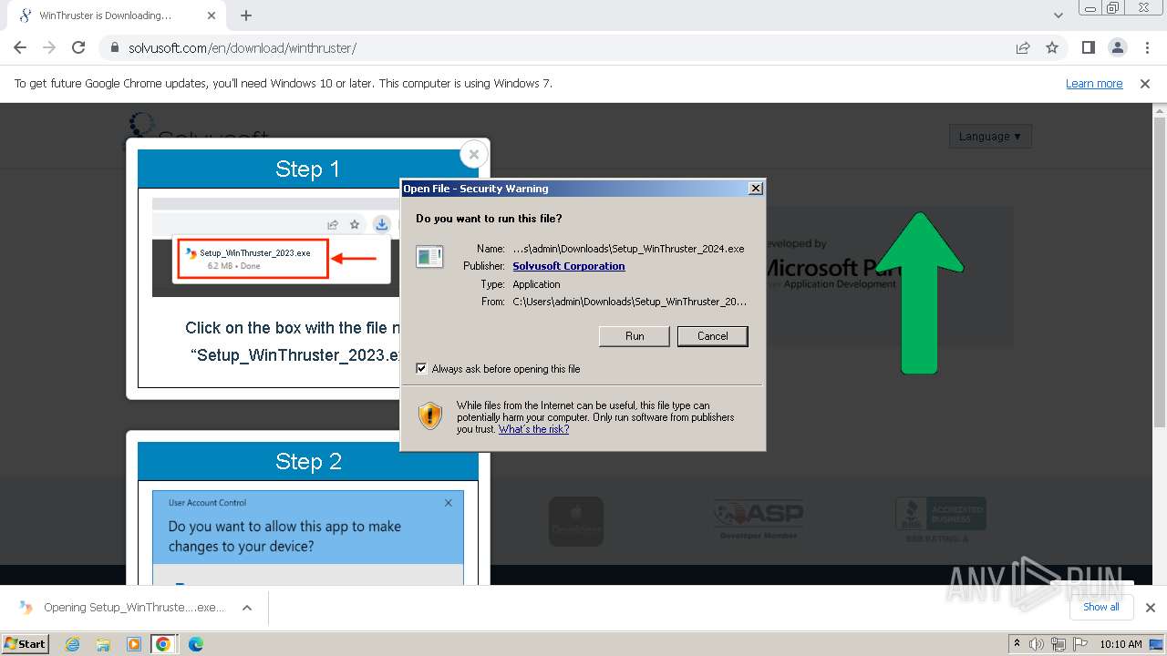This screenshot has height=656, width=1167.
Task: Open Windows Media Player from taskbar
Action: coord(133,644)
